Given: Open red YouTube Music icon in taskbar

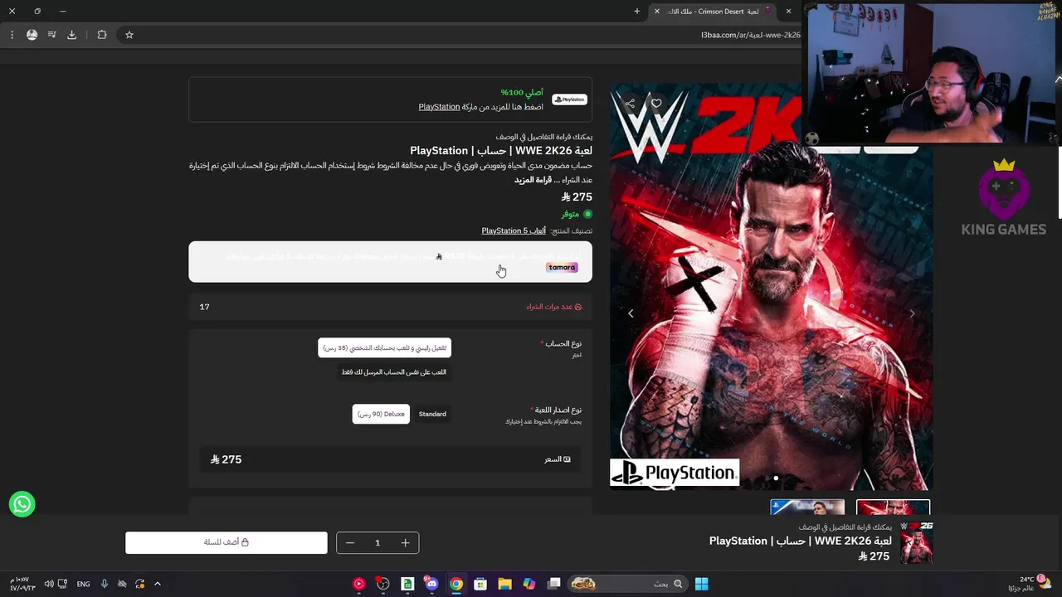Looking at the screenshot, I should point(358,584).
